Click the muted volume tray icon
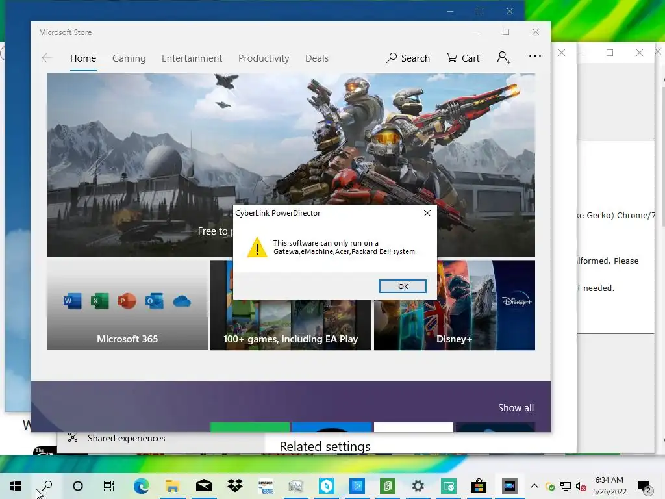The width and height of the screenshot is (665, 499). [x=581, y=486]
